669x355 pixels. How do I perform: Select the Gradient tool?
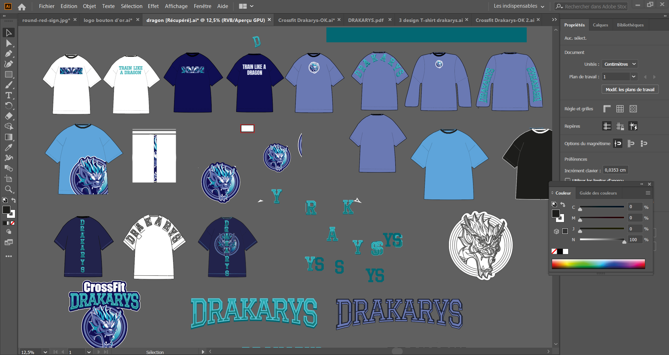(9, 137)
